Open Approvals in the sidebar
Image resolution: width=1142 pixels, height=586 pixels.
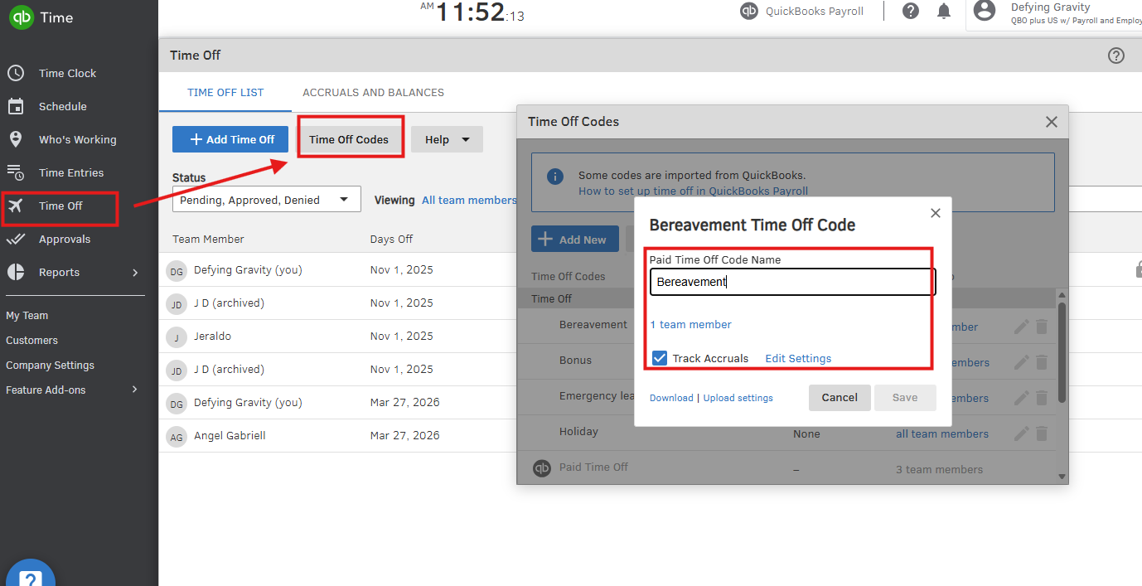64,239
